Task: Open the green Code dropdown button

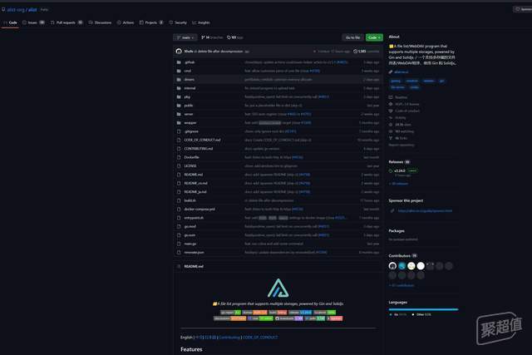Action: coord(374,37)
